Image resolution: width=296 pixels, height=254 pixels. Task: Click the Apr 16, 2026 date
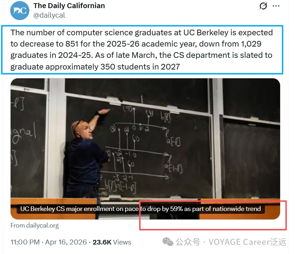(66, 242)
